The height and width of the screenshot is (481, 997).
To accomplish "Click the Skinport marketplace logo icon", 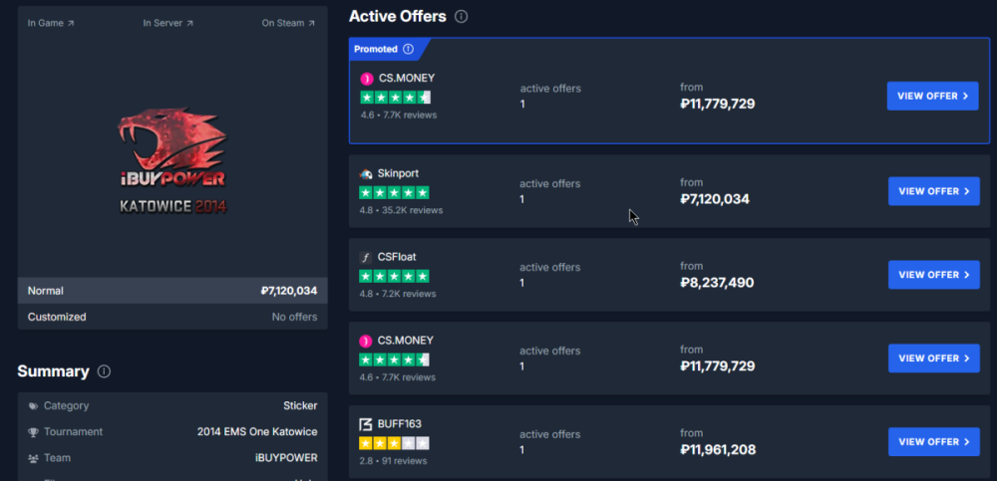I will (x=366, y=173).
